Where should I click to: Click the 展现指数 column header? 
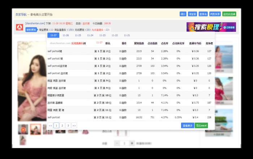139,43
